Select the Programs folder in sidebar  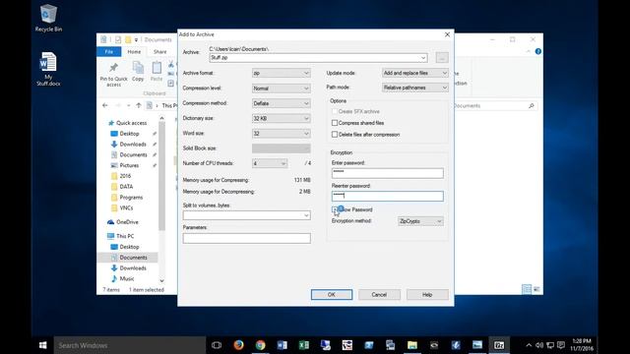(x=131, y=198)
